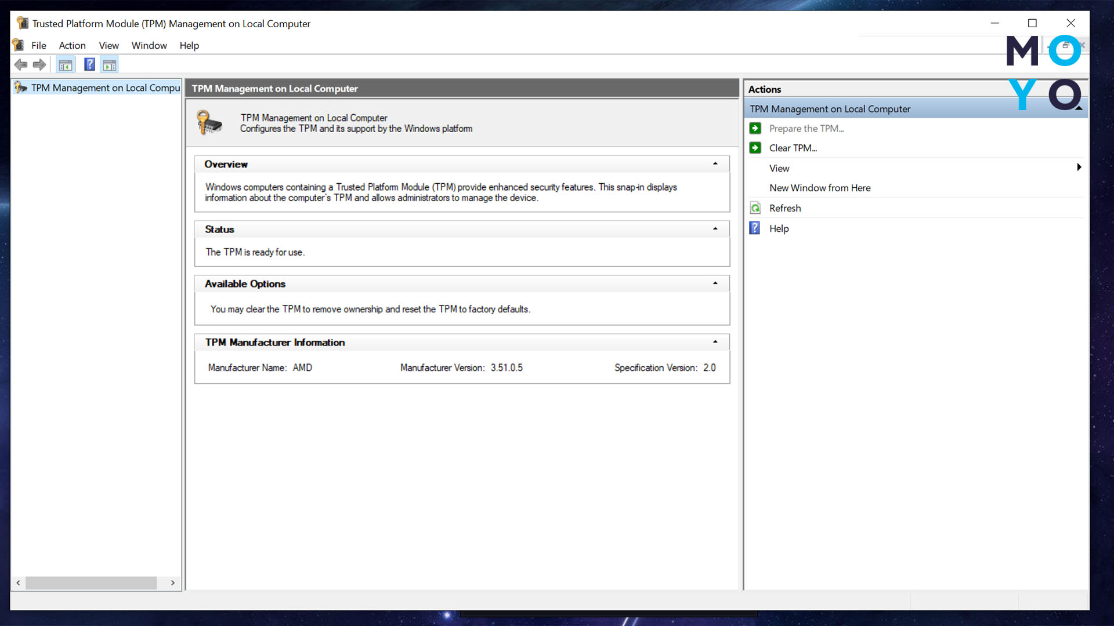Expand the View submenu arrow
The image size is (1114, 626).
(x=1079, y=168)
